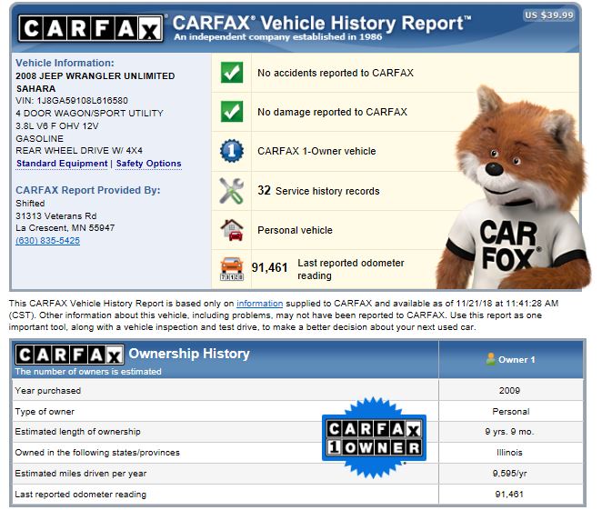Click the Owner 1 person icon
This screenshot has height=510, width=612.
(x=491, y=359)
